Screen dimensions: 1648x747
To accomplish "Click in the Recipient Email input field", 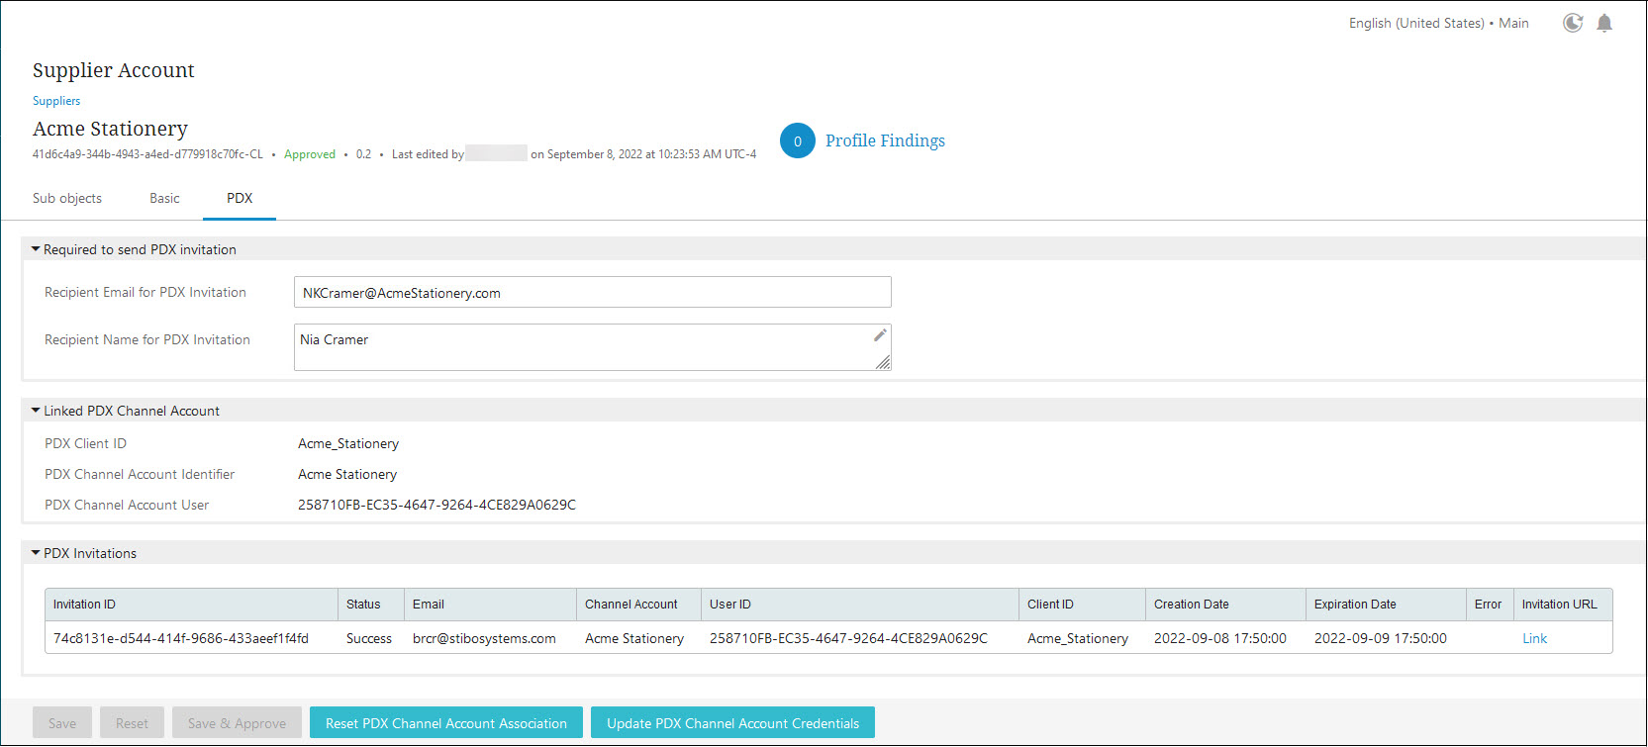I will [592, 293].
